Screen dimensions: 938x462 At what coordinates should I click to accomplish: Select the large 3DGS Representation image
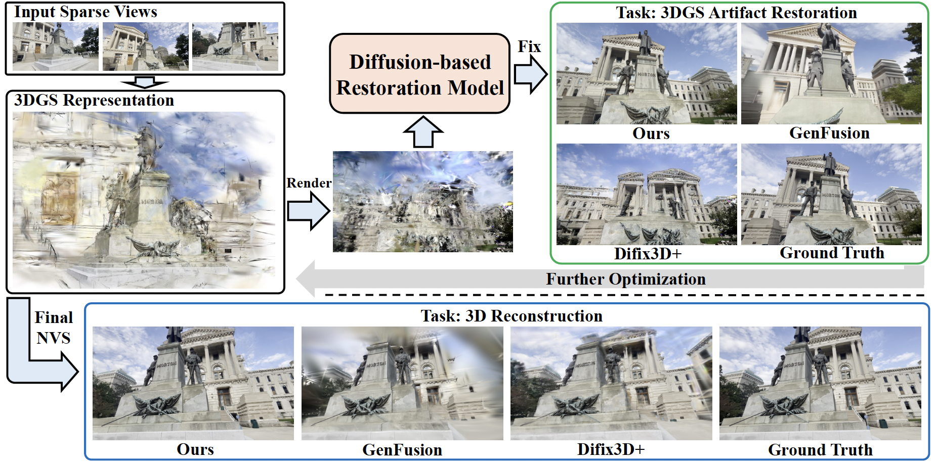145,200
